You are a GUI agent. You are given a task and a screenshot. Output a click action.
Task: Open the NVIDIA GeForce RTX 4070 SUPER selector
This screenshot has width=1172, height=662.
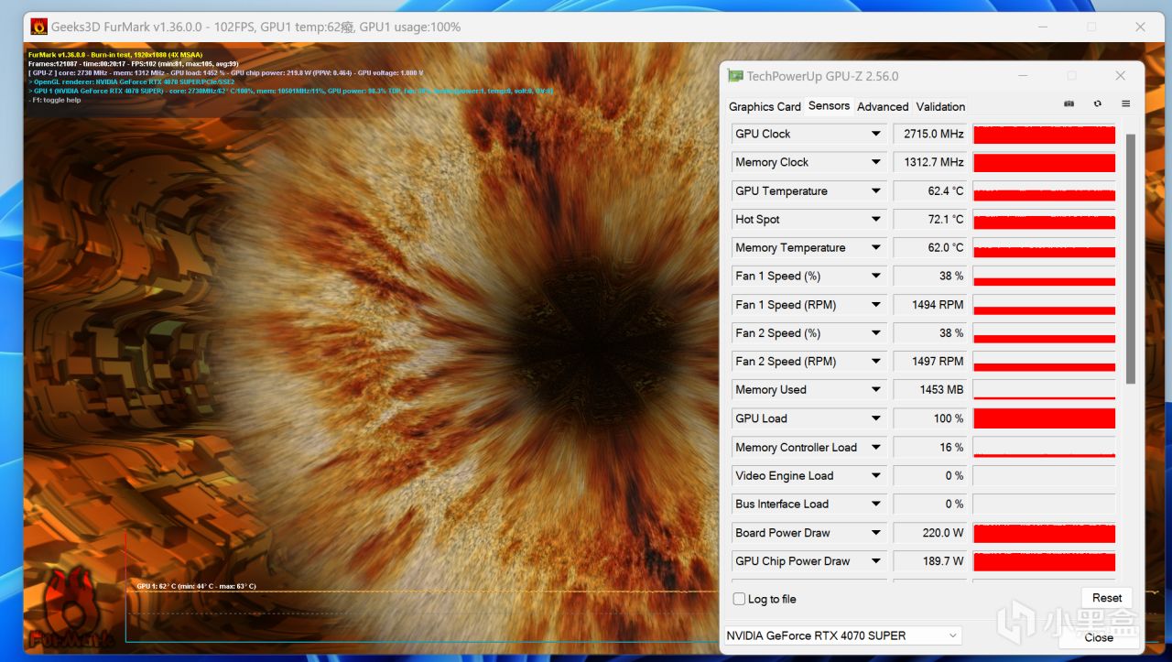(841, 635)
